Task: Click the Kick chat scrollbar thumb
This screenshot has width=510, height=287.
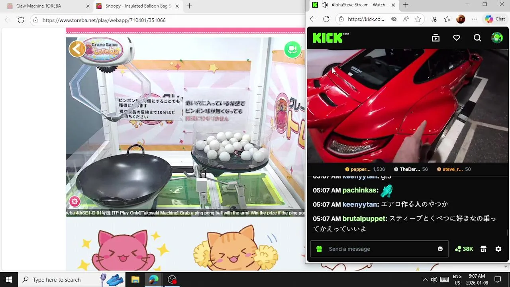Action: pyautogui.click(x=507, y=233)
